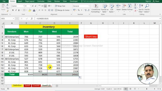
Task: Toggle Bottom Align in alignment group
Action: point(45,6)
